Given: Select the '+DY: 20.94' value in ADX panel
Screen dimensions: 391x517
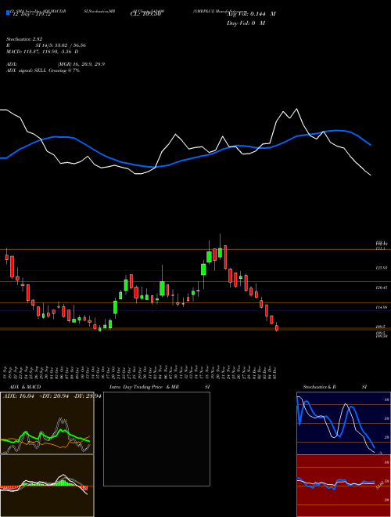Looking at the screenshot, I should (54, 396).
